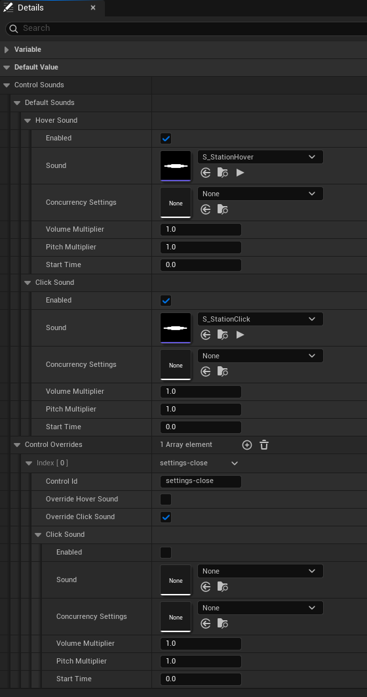This screenshot has height=697, width=367.
Task: Edit Hover Sound Volume Multiplier value
Action: [201, 230]
